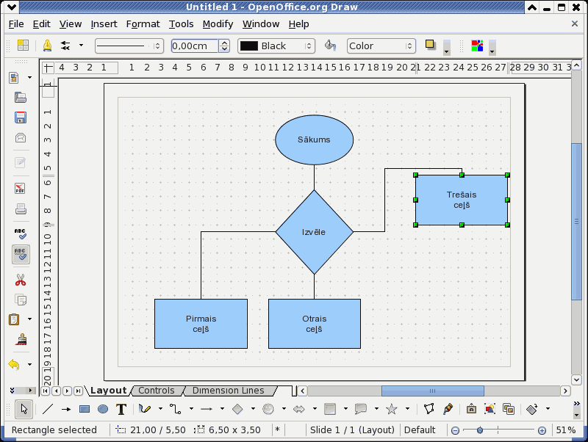Cut selection with scissors icon
The height and width of the screenshot is (442, 588).
21,280
